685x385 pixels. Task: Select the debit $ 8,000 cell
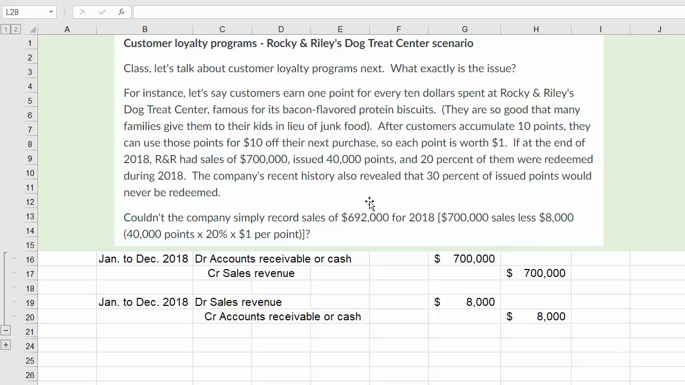click(465, 302)
